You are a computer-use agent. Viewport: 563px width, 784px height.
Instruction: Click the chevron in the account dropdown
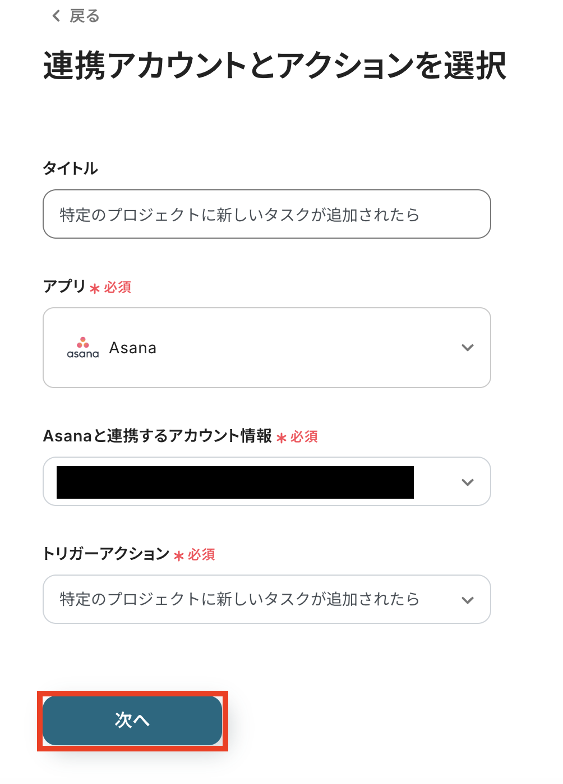468,482
